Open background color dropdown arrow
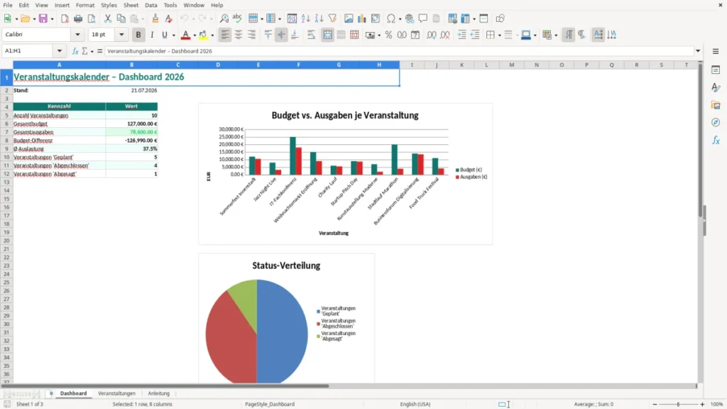The height and width of the screenshot is (409, 727). (x=212, y=36)
